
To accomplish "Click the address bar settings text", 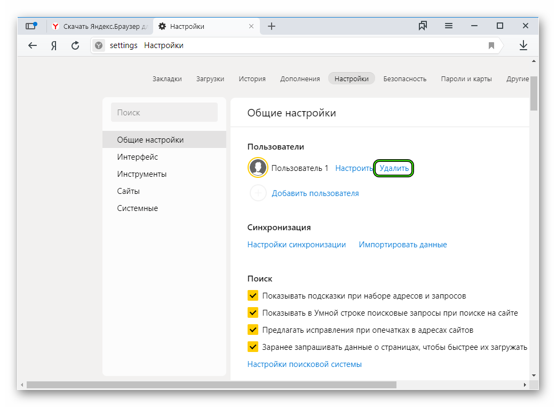I will click(123, 45).
